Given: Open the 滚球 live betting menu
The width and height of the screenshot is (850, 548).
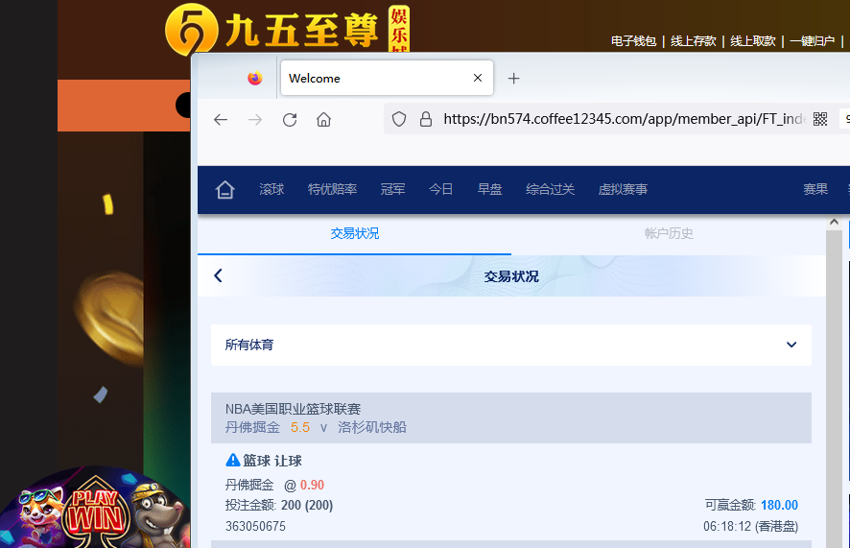Looking at the screenshot, I should coord(272,190).
